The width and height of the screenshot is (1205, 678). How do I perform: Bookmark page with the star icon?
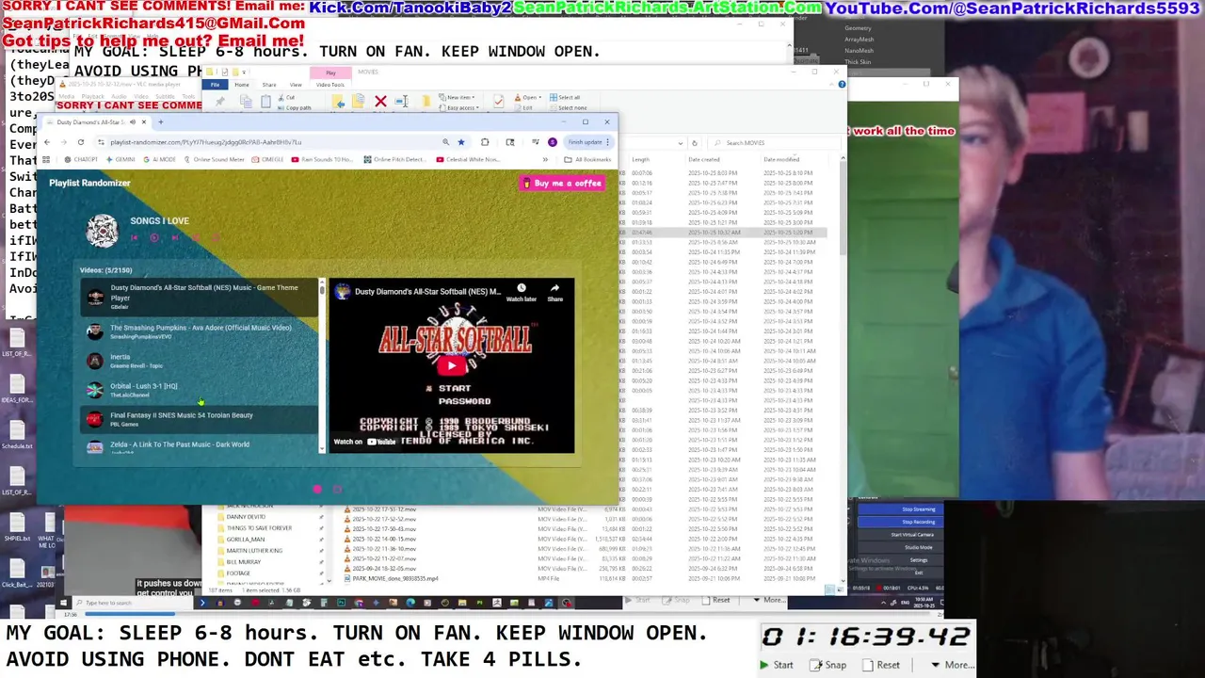coord(460,142)
